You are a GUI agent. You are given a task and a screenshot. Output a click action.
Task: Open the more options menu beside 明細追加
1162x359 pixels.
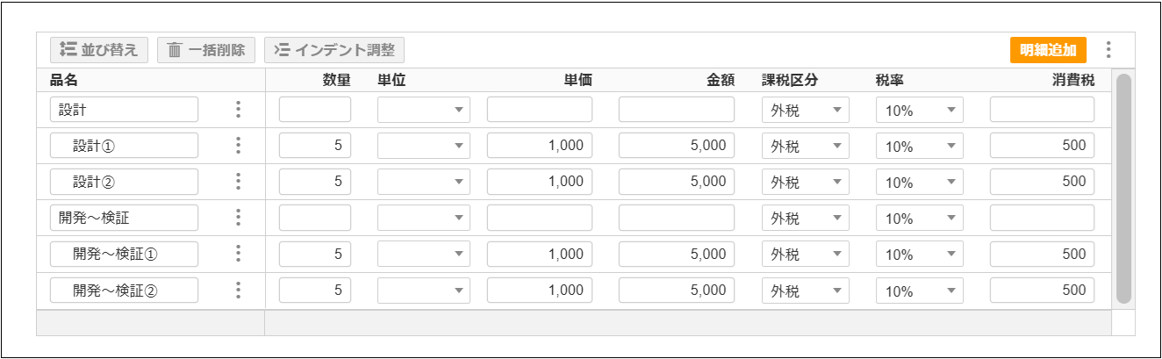(1108, 50)
